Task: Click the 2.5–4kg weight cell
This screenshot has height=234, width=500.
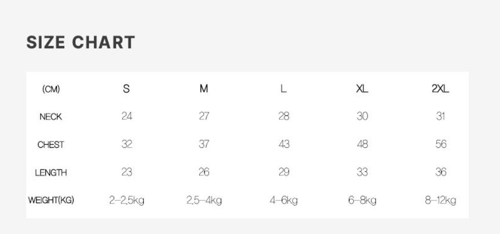Action: 204,200
